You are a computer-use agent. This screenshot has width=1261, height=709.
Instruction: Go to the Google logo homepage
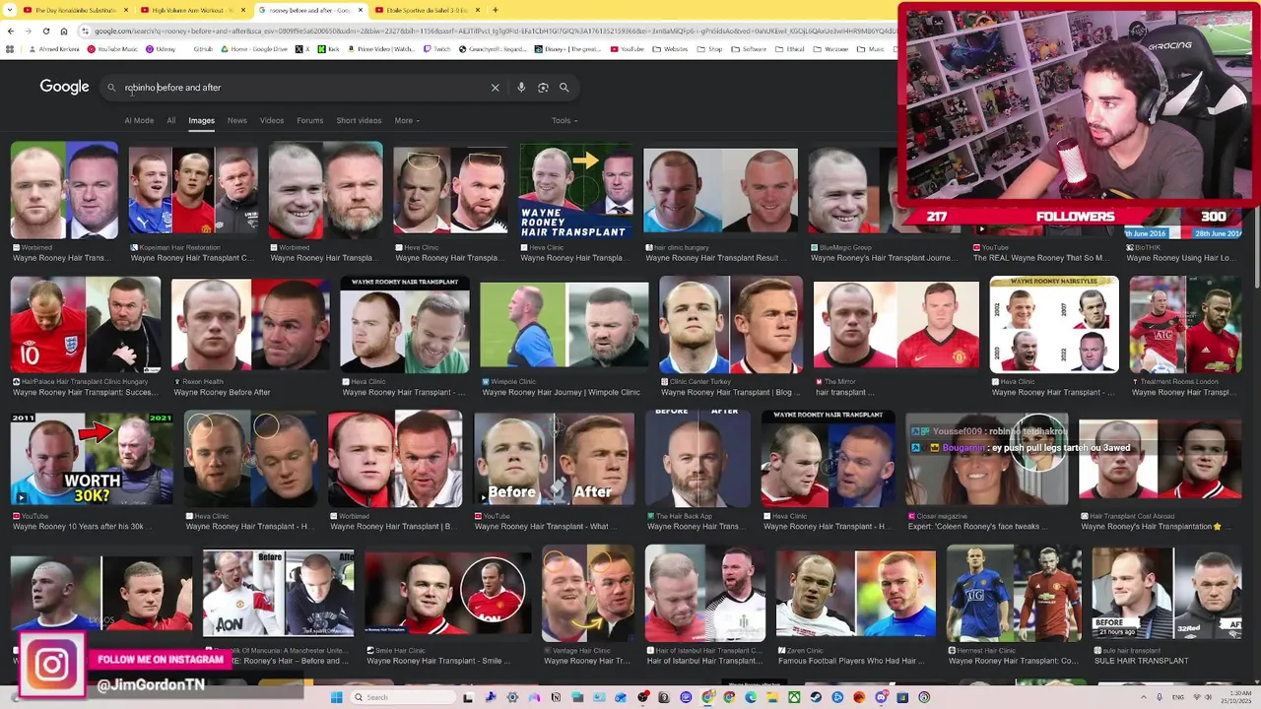pyautogui.click(x=64, y=87)
